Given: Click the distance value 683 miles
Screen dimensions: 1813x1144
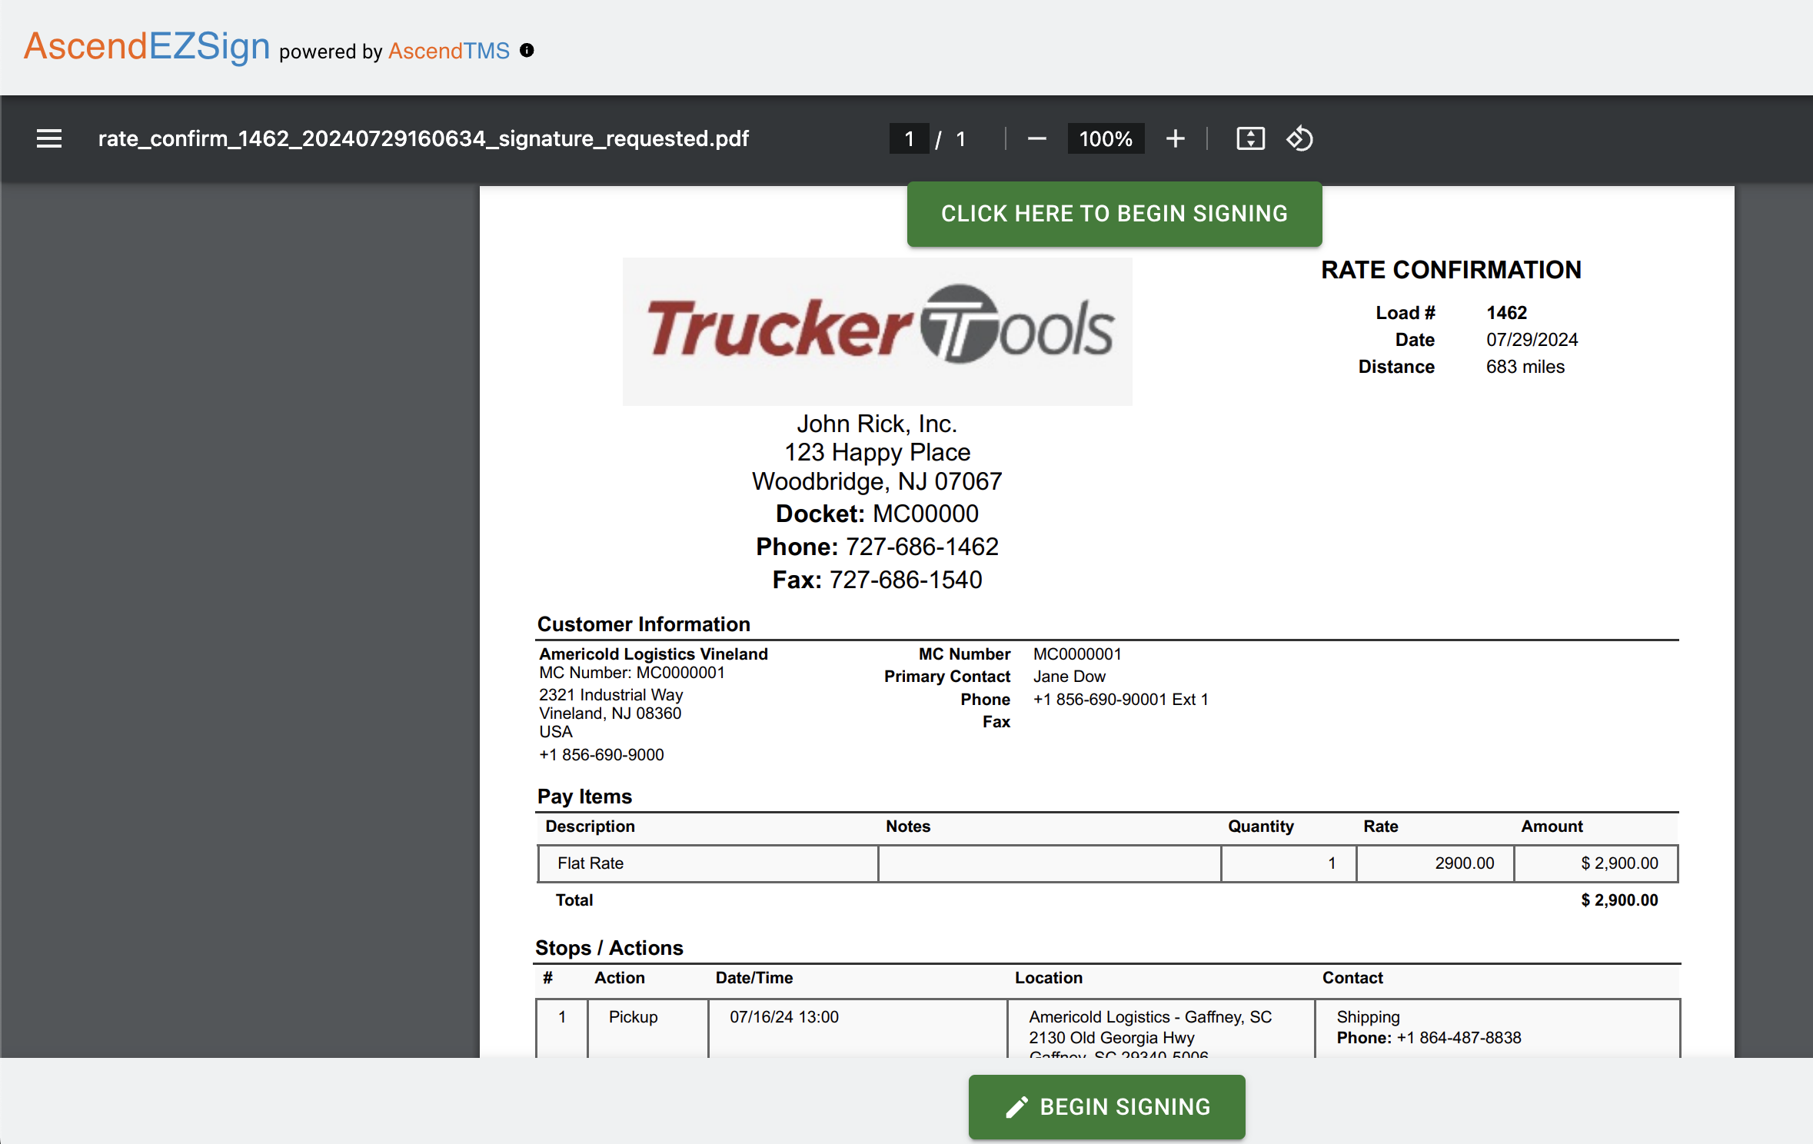Looking at the screenshot, I should click(1525, 367).
